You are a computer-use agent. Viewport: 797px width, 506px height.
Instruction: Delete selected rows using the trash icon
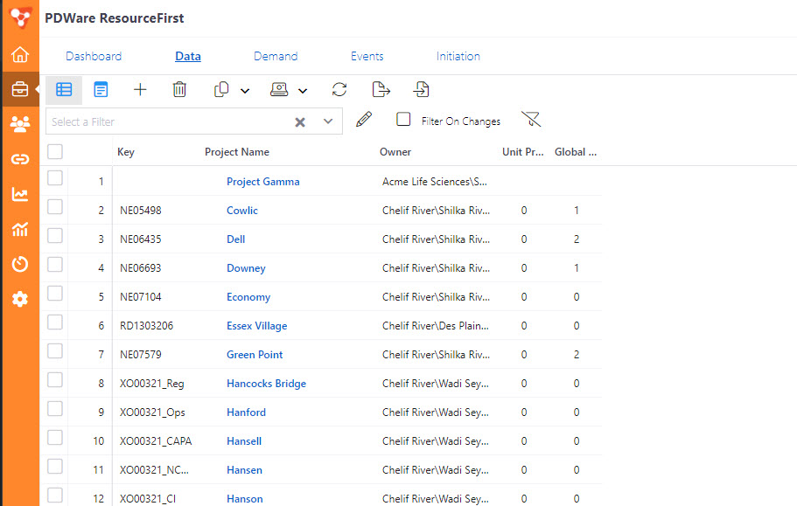(x=179, y=89)
